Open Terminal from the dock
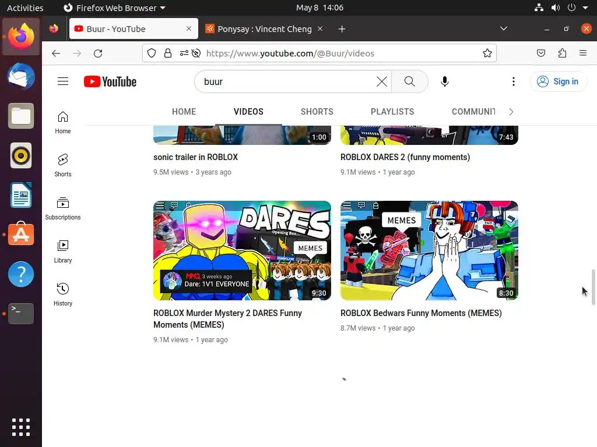This screenshot has height=447, width=597. click(21, 313)
